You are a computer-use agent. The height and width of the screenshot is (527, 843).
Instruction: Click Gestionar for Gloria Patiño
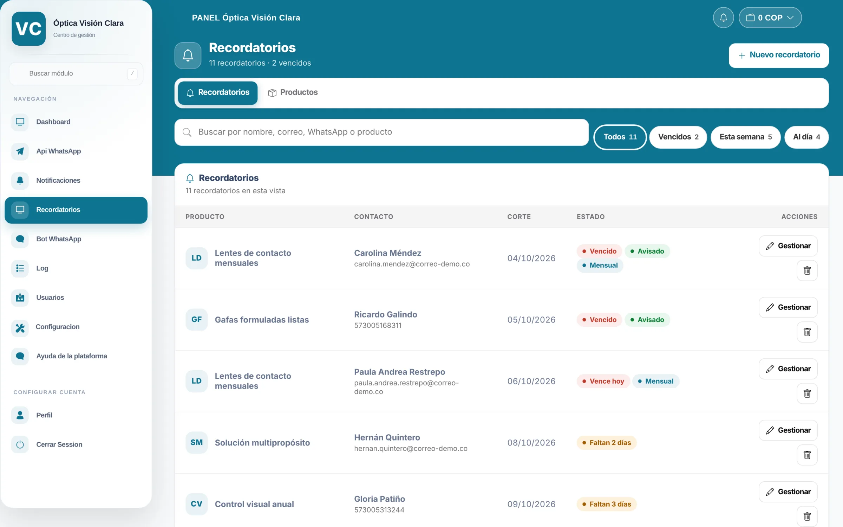[x=788, y=492]
